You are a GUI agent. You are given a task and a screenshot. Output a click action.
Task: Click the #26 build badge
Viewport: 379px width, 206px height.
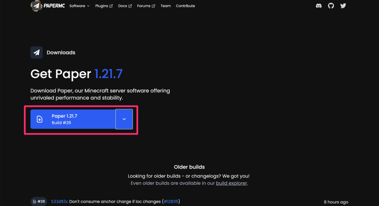point(38,202)
